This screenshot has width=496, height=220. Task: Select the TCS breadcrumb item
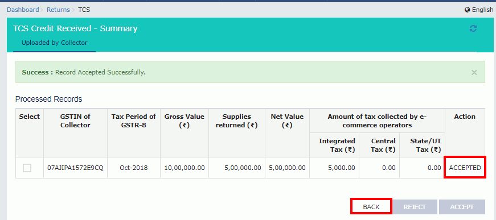pos(84,10)
